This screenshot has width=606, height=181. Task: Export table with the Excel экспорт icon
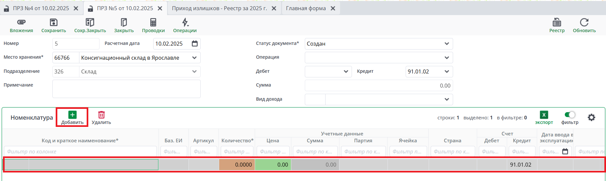(544, 115)
